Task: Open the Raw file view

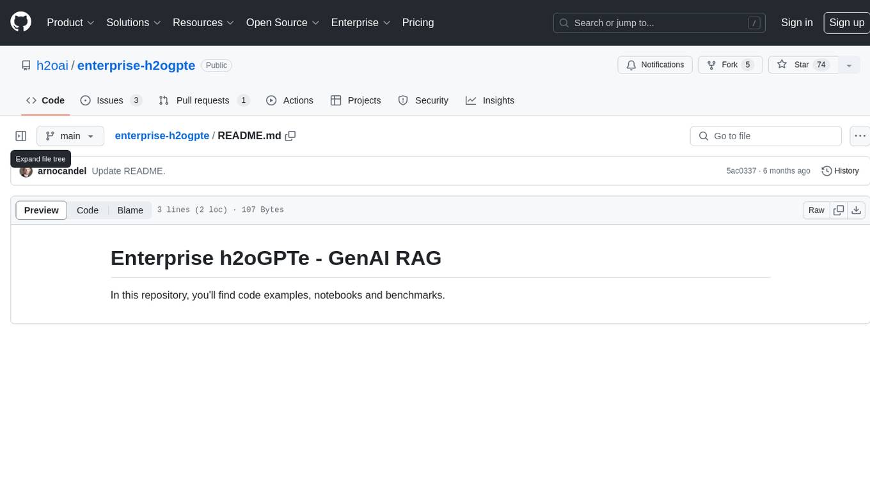Action: [816, 210]
